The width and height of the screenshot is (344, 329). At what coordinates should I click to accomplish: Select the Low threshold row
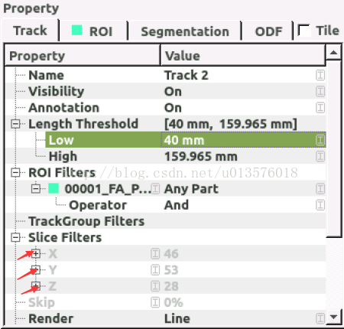coord(165,140)
